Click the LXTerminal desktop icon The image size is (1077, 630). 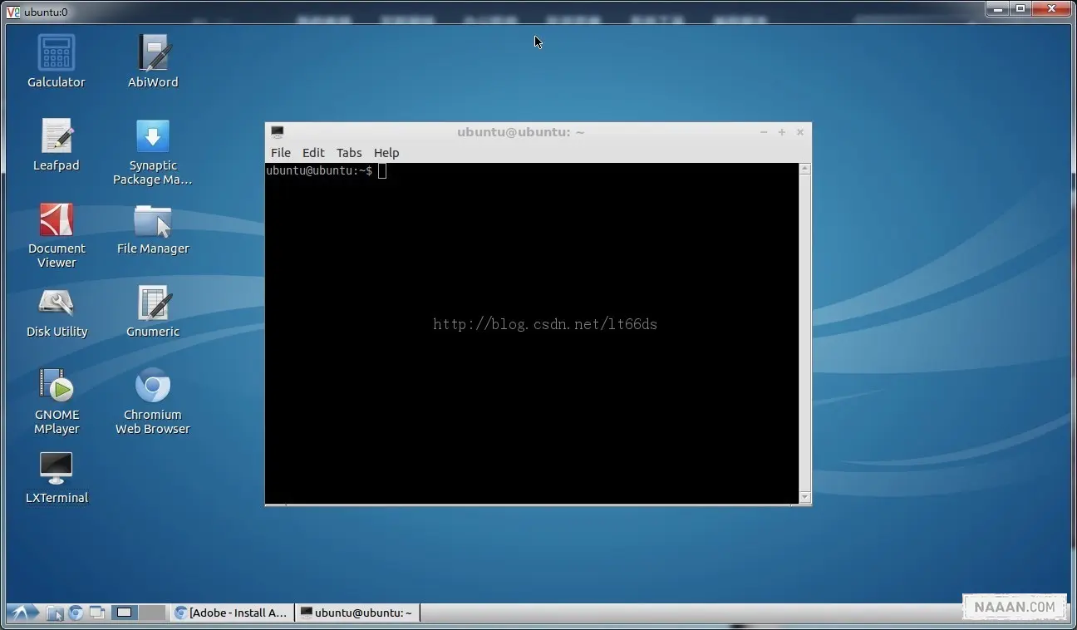tap(57, 470)
